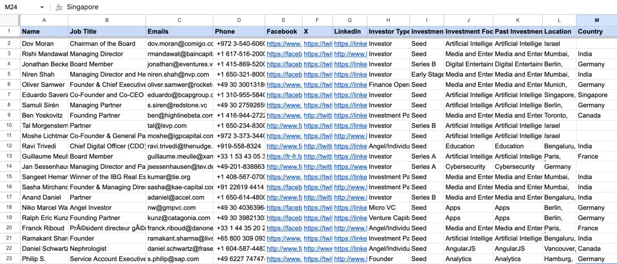Viewport: 617px width, 264px height.
Task: Click the s.philip@sap.com email cell
Action: 179,259
